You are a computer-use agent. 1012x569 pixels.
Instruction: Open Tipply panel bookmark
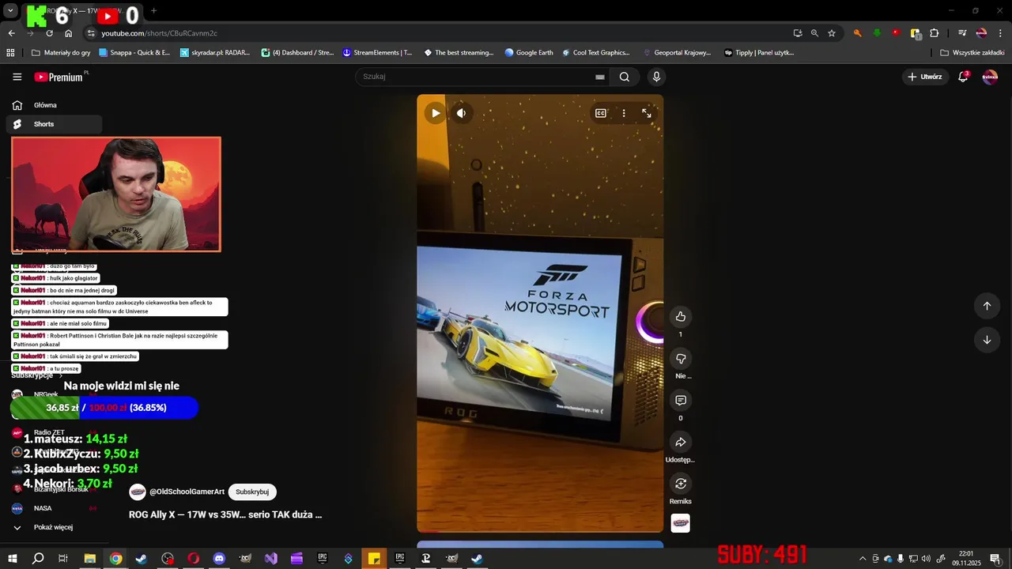(x=758, y=53)
